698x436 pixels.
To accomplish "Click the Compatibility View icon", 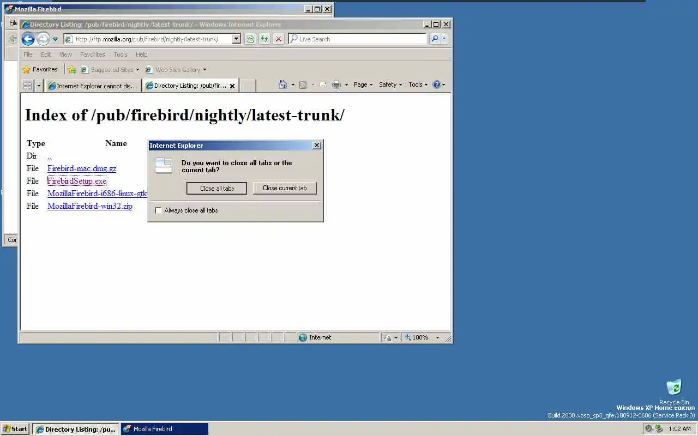I will point(250,39).
